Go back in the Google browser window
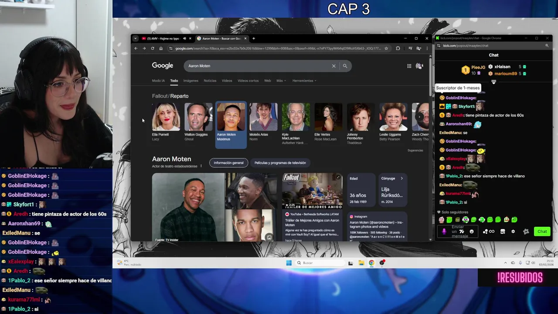 point(136,48)
